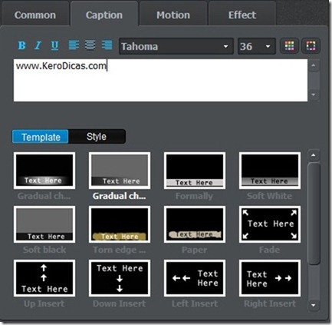
Task: Choose first Gradual change template with black background
Action: [x=44, y=171]
